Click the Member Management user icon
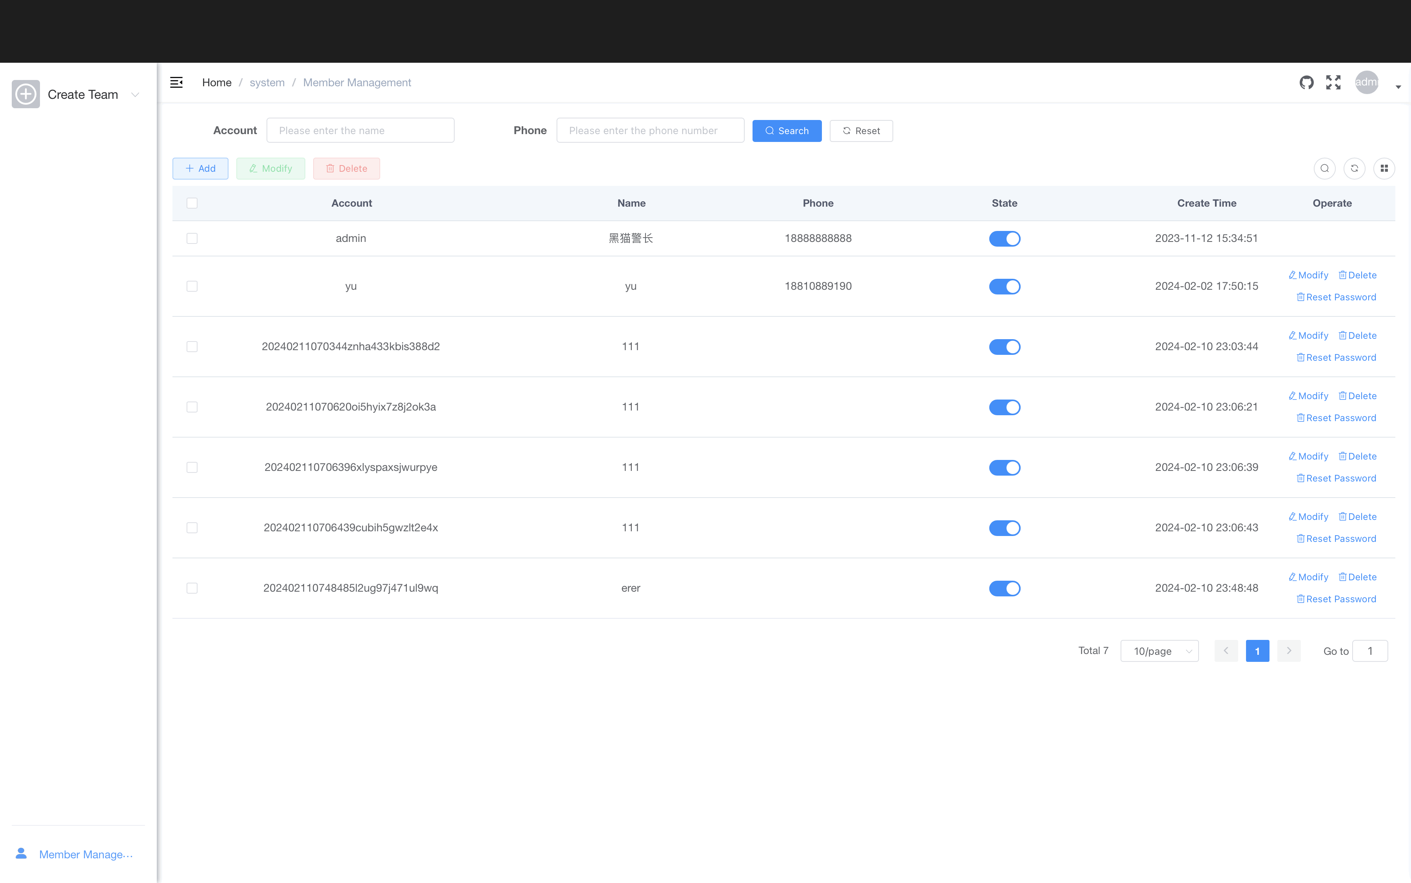 tap(21, 854)
